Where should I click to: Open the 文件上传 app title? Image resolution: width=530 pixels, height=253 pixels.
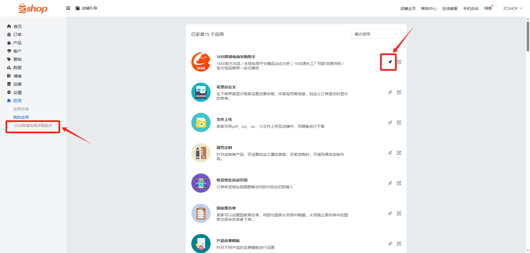point(224,119)
